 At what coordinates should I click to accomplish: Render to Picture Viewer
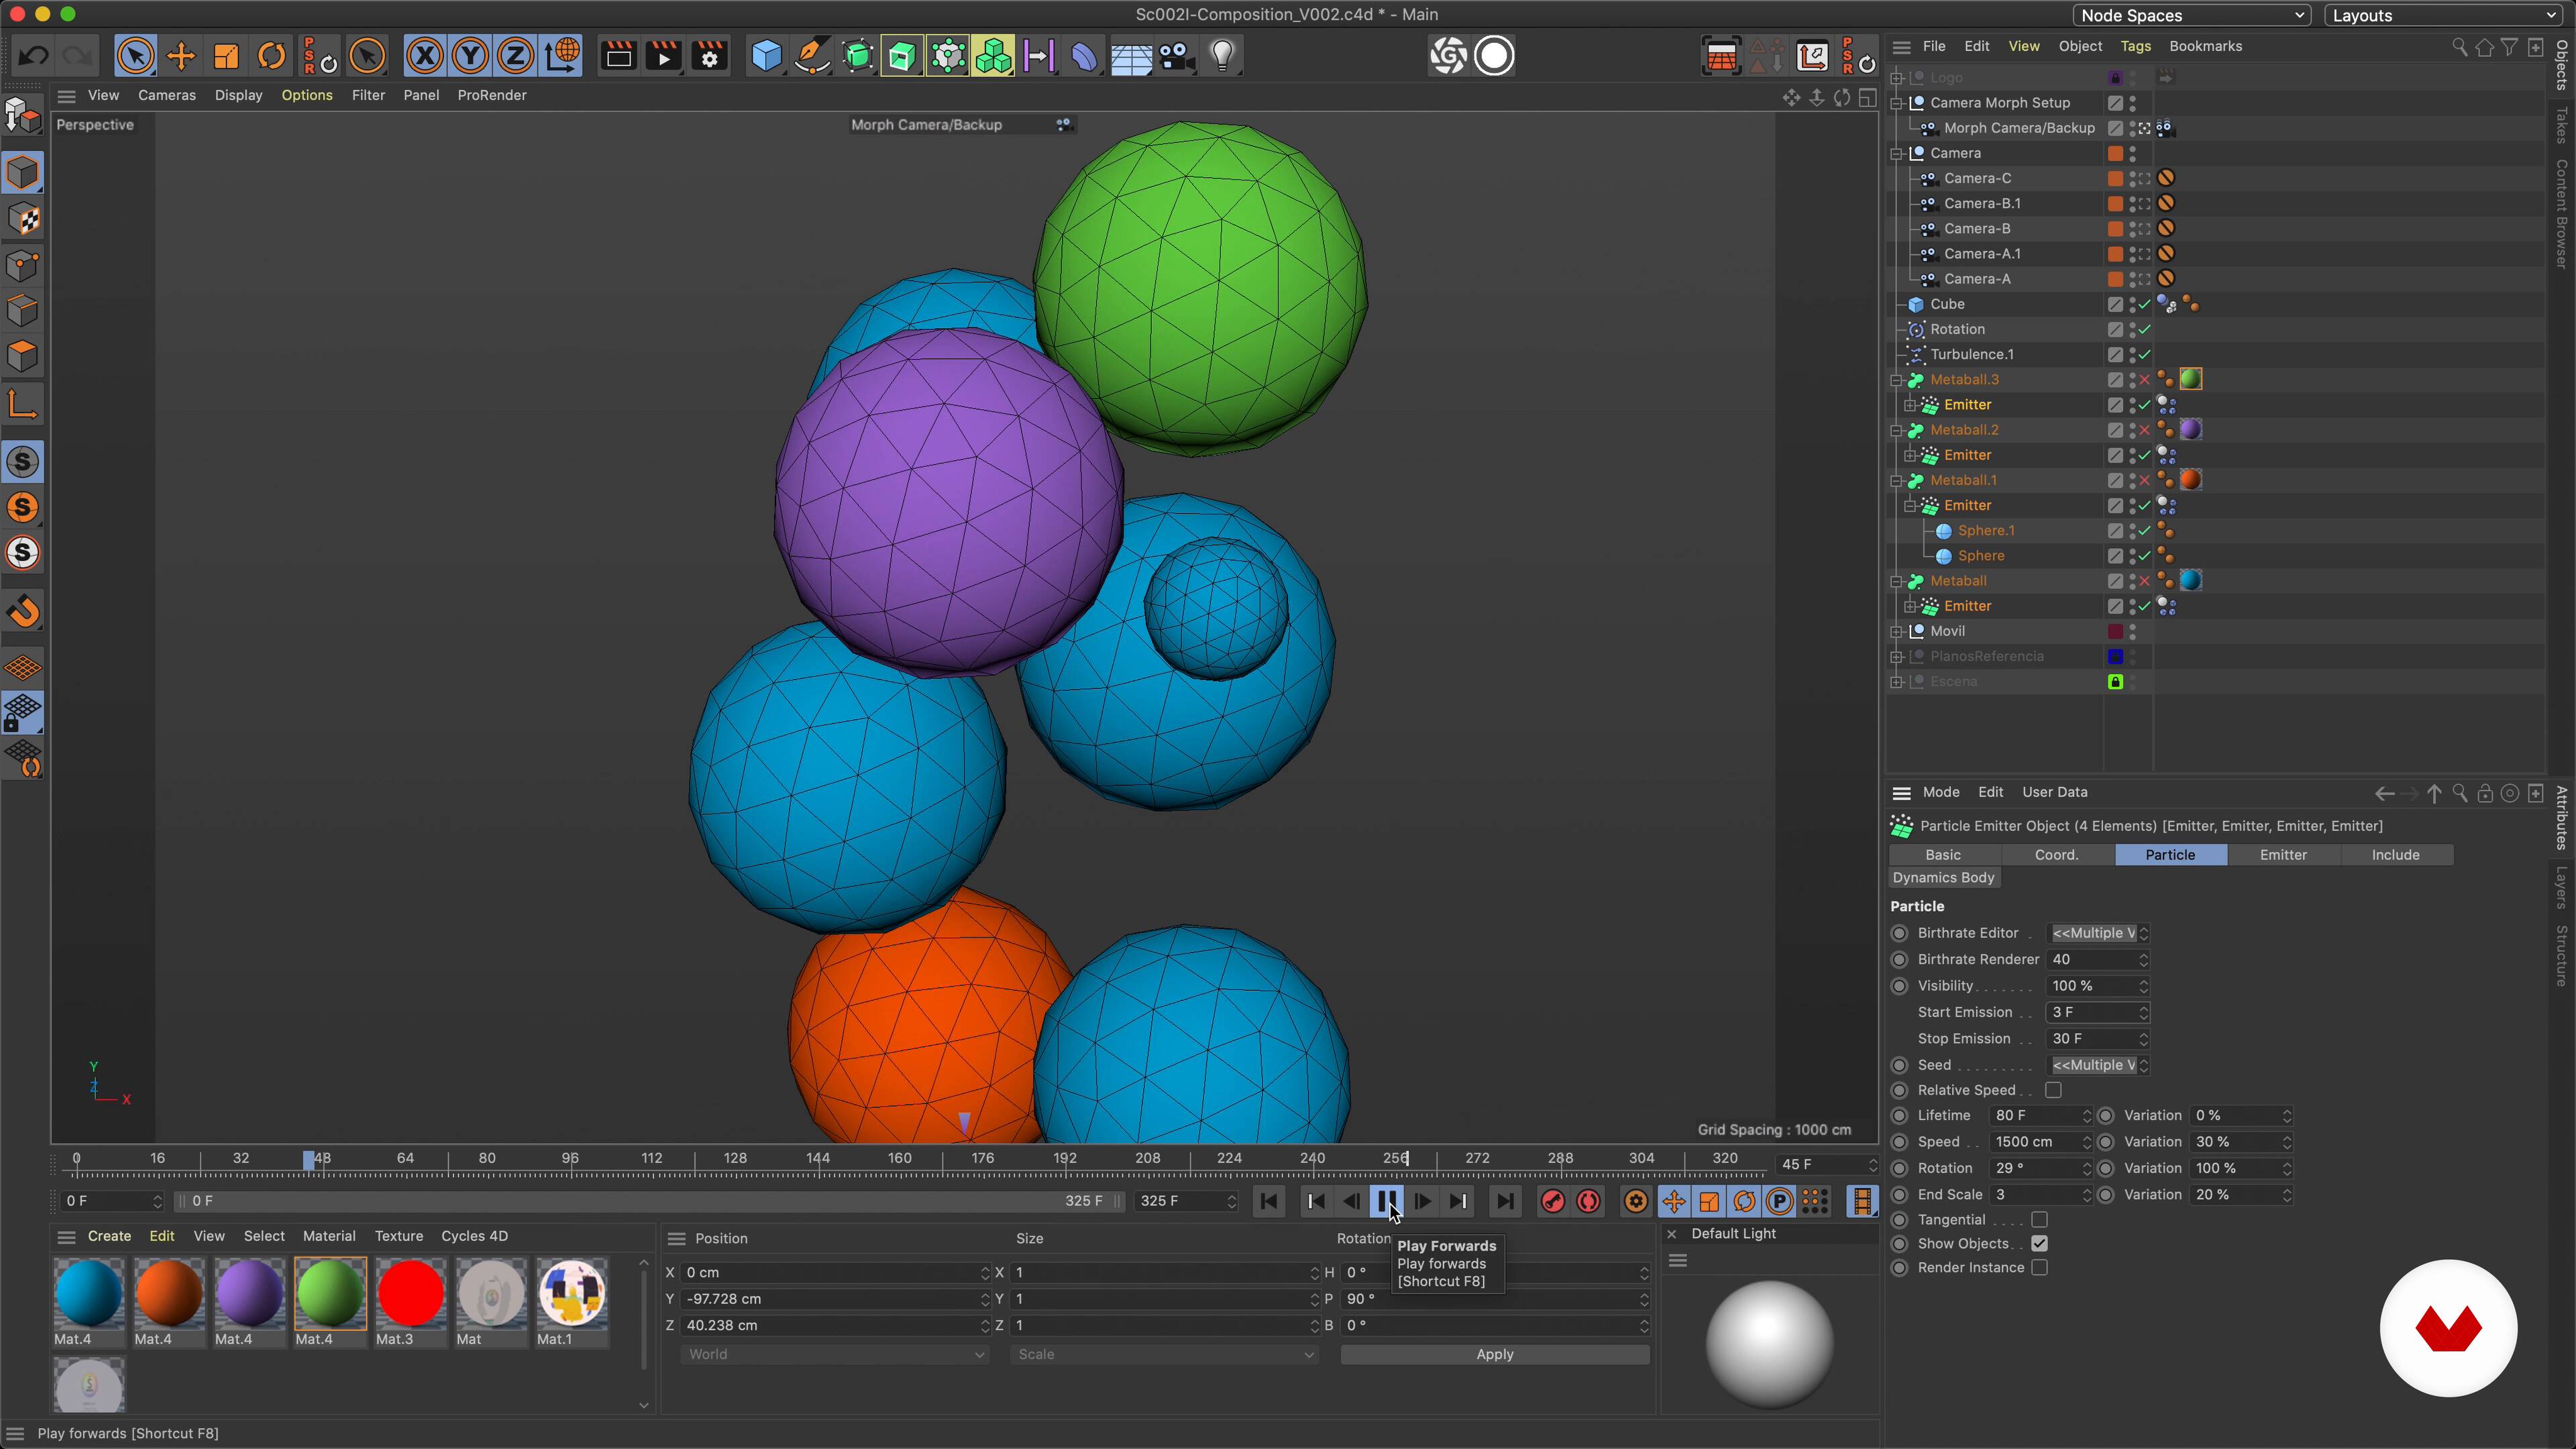click(x=664, y=56)
